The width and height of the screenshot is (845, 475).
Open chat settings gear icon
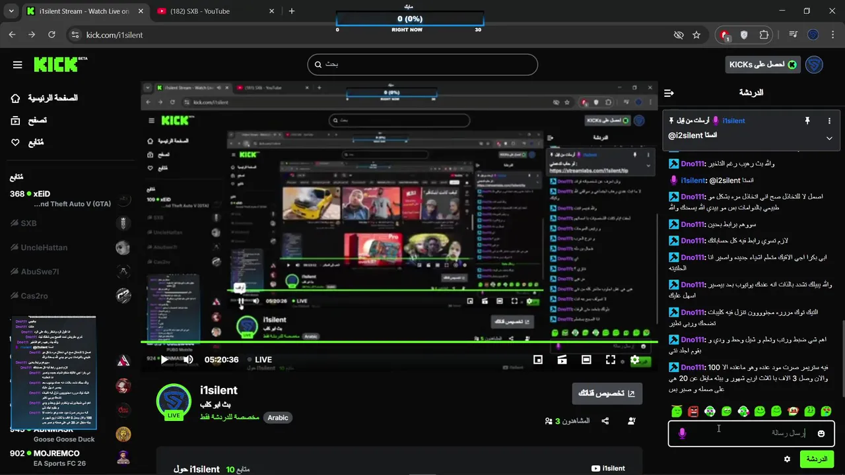(x=787, y=459)
